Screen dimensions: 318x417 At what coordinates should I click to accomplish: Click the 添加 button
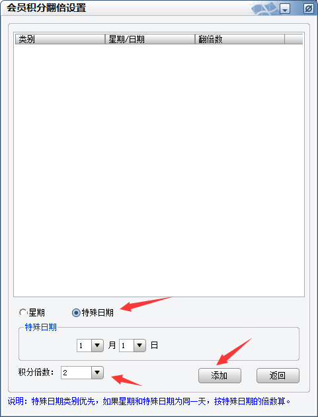[x=219, y=375]
